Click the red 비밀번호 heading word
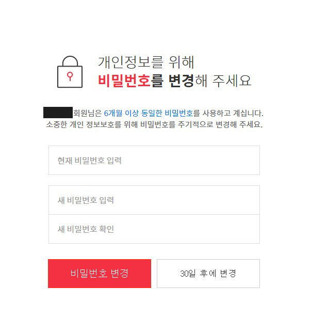The image size is (310, 335). [x=124, y=81]
